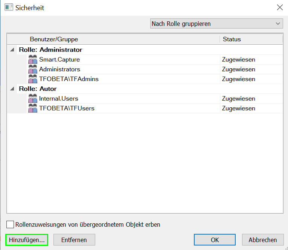Screen dimensions: 288x250
Task: Click the Internal.Users group icon
Action: [x=33, y=98]
